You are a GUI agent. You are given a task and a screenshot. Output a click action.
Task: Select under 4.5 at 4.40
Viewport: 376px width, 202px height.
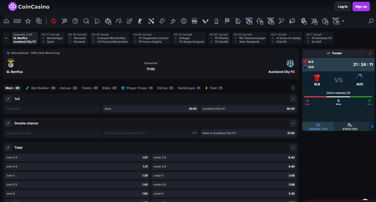click(x=224, y=166)
